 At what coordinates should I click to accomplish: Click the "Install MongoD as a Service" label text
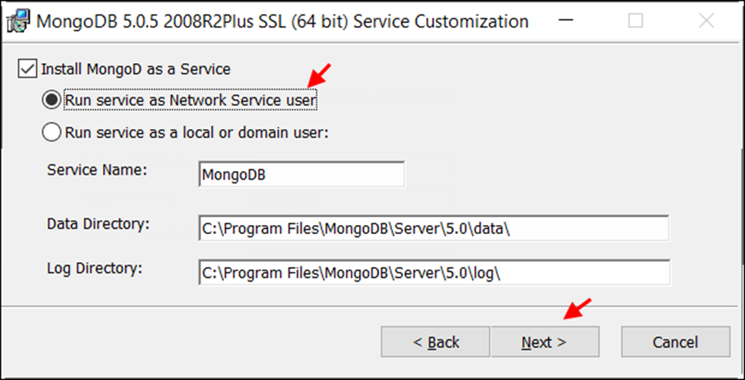(x=136, y=69)
